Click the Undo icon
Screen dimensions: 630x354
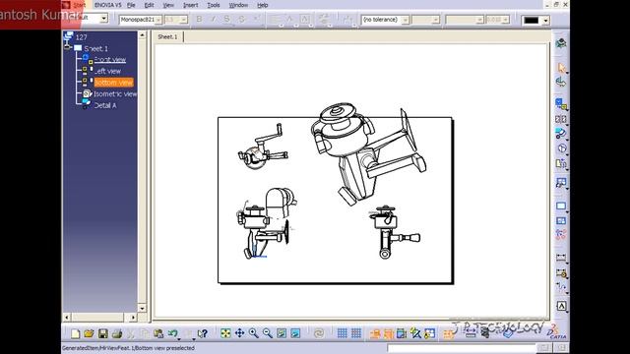[x=173, y=333]
